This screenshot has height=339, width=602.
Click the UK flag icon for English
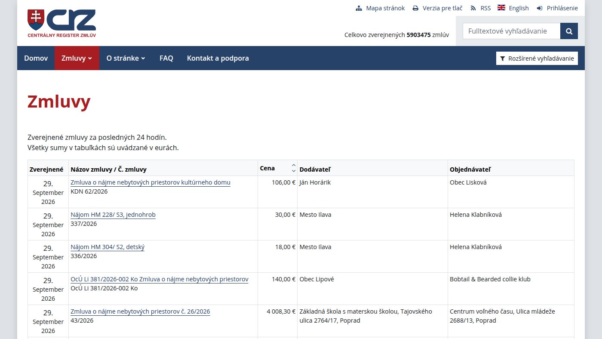[501, 8]
